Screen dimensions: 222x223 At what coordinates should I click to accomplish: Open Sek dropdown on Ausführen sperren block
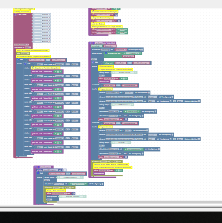click(x=68, y=188)
